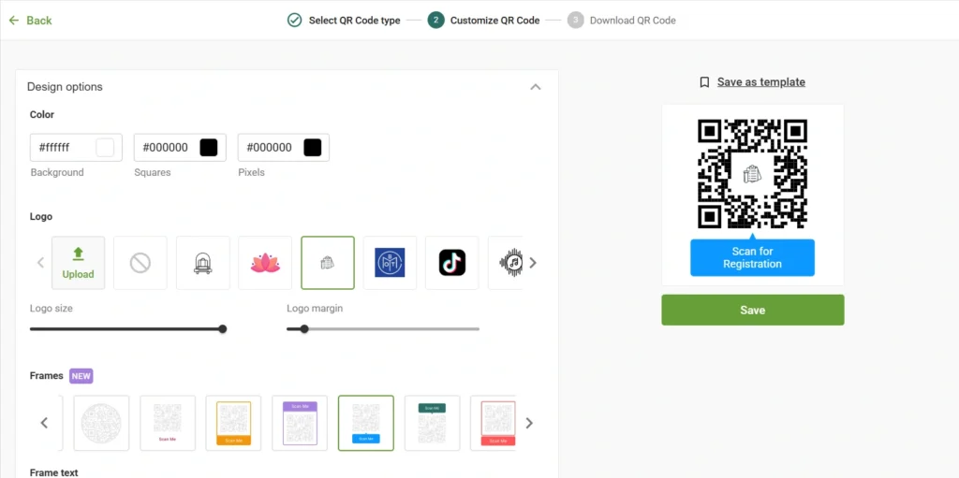Viewport: 959px width, 478px height.
Task: Choose the luggage cart logo
Action: click(x=203, y=263)
